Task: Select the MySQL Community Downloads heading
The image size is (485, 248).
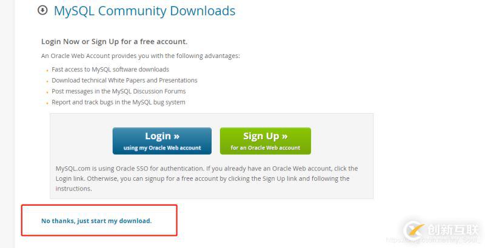Action: click(144, 11)
